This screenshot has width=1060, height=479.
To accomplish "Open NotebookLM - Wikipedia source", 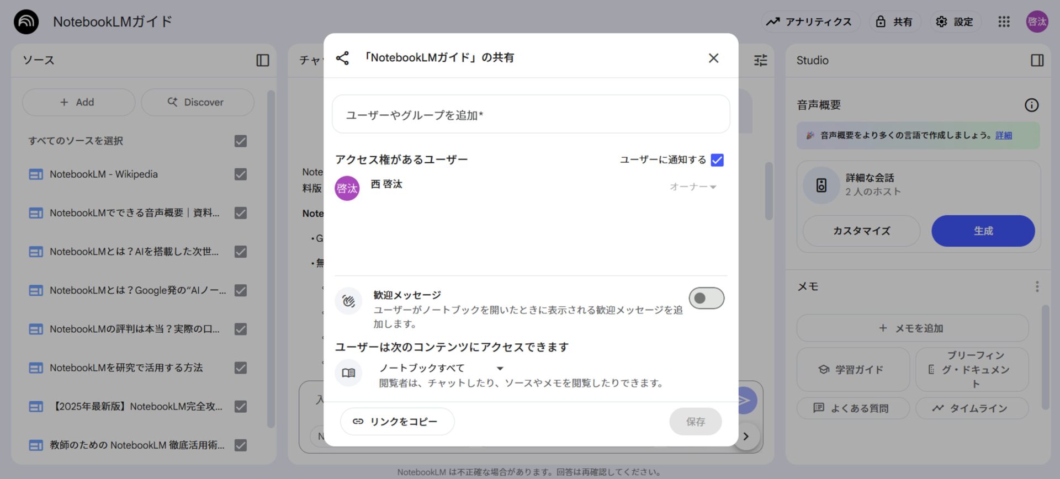I will [104, 174].
